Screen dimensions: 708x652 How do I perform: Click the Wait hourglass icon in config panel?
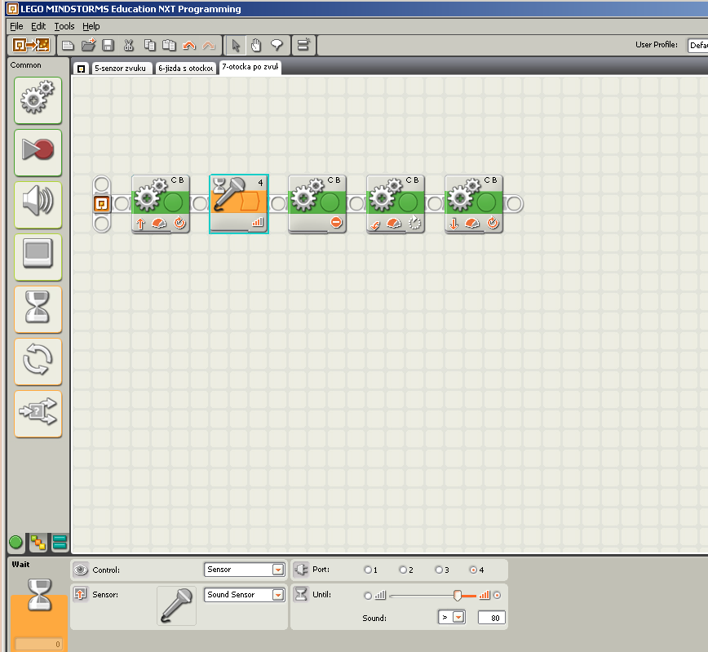(x=39, y=595)
